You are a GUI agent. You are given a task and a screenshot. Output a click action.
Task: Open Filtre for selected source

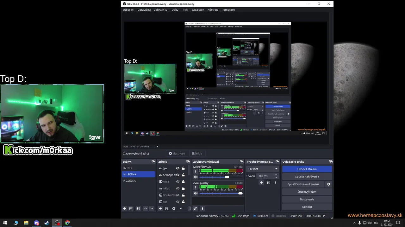197,154
